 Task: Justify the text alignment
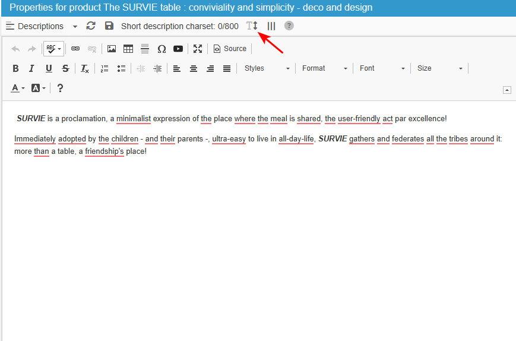tap(227, 68)
